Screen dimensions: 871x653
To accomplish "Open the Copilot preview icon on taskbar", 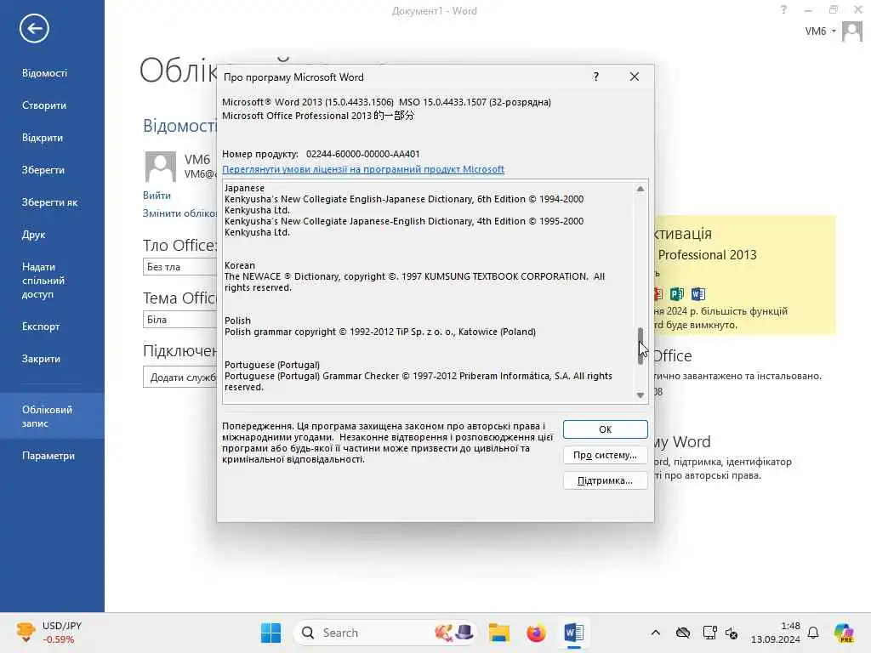I will (x=844, y=633).
